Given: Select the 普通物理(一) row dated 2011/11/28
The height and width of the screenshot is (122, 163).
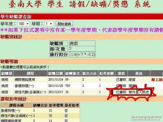Looking at the screenshot, I should (x=81, y=86).
